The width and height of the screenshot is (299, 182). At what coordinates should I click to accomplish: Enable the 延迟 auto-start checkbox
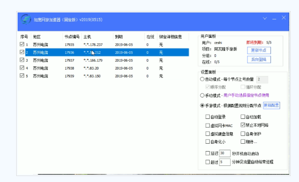(x=207, y=153)
